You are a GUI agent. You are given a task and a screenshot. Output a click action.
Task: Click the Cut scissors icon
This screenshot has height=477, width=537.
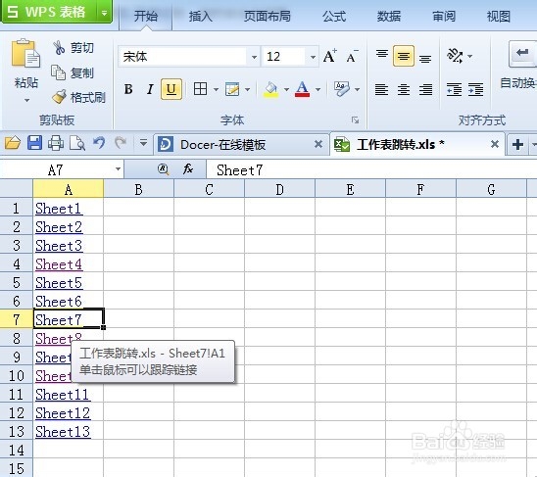click(59, 48)
